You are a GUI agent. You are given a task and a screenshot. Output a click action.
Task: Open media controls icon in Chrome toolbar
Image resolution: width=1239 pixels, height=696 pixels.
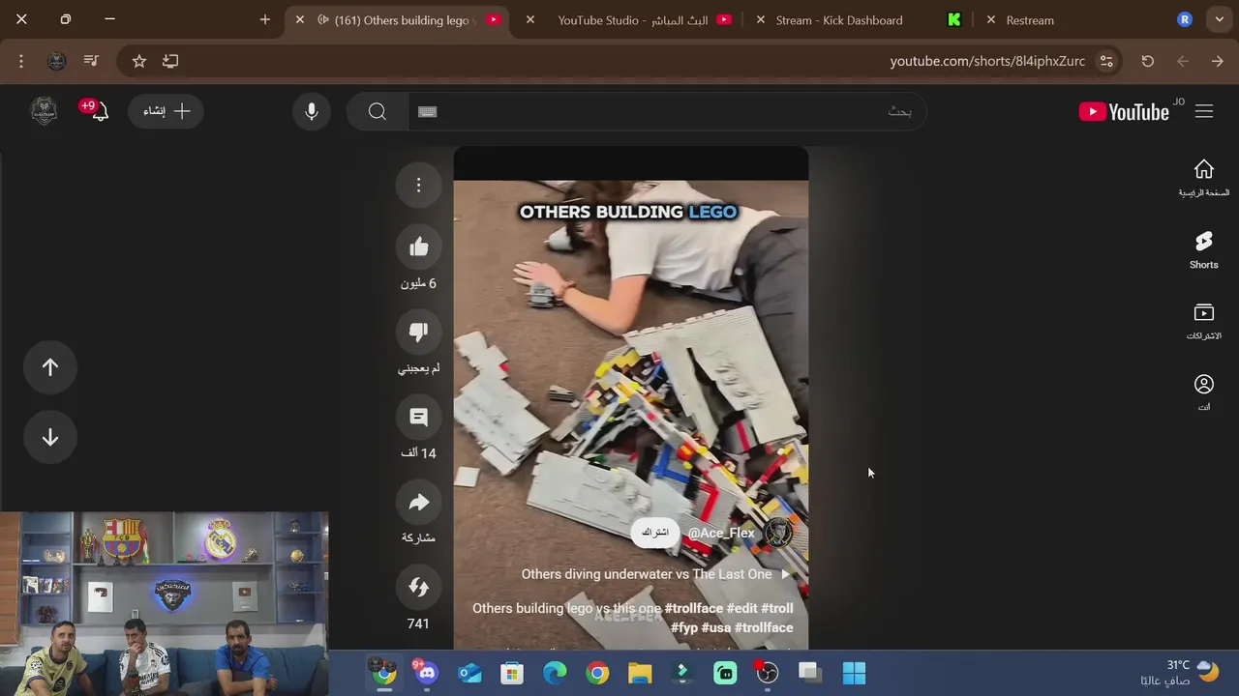tap(91, 61)
